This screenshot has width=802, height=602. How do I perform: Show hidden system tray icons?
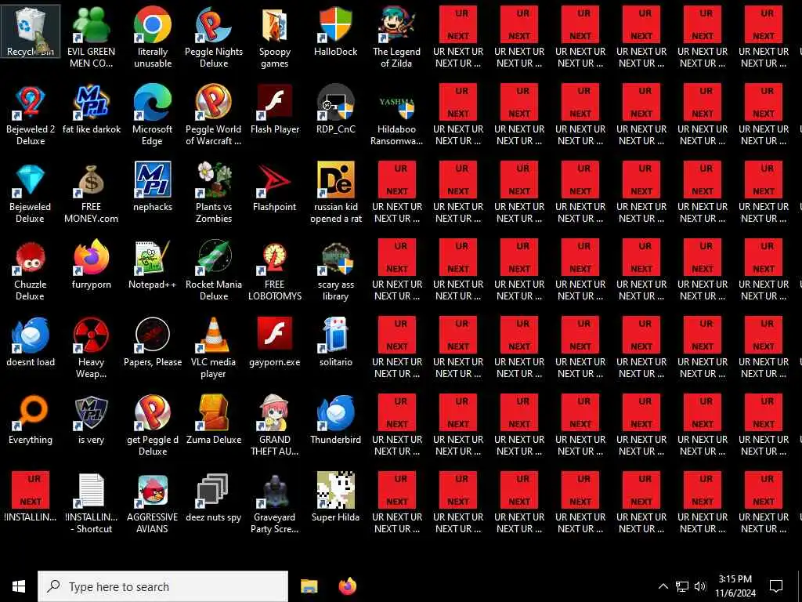[x=663, y=586]
